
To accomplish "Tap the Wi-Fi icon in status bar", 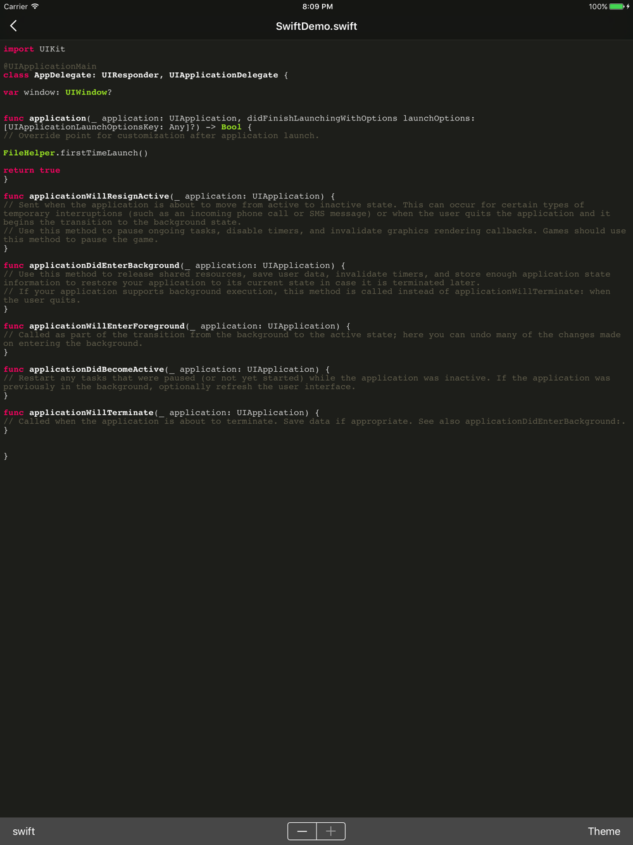I will [35, 6].
